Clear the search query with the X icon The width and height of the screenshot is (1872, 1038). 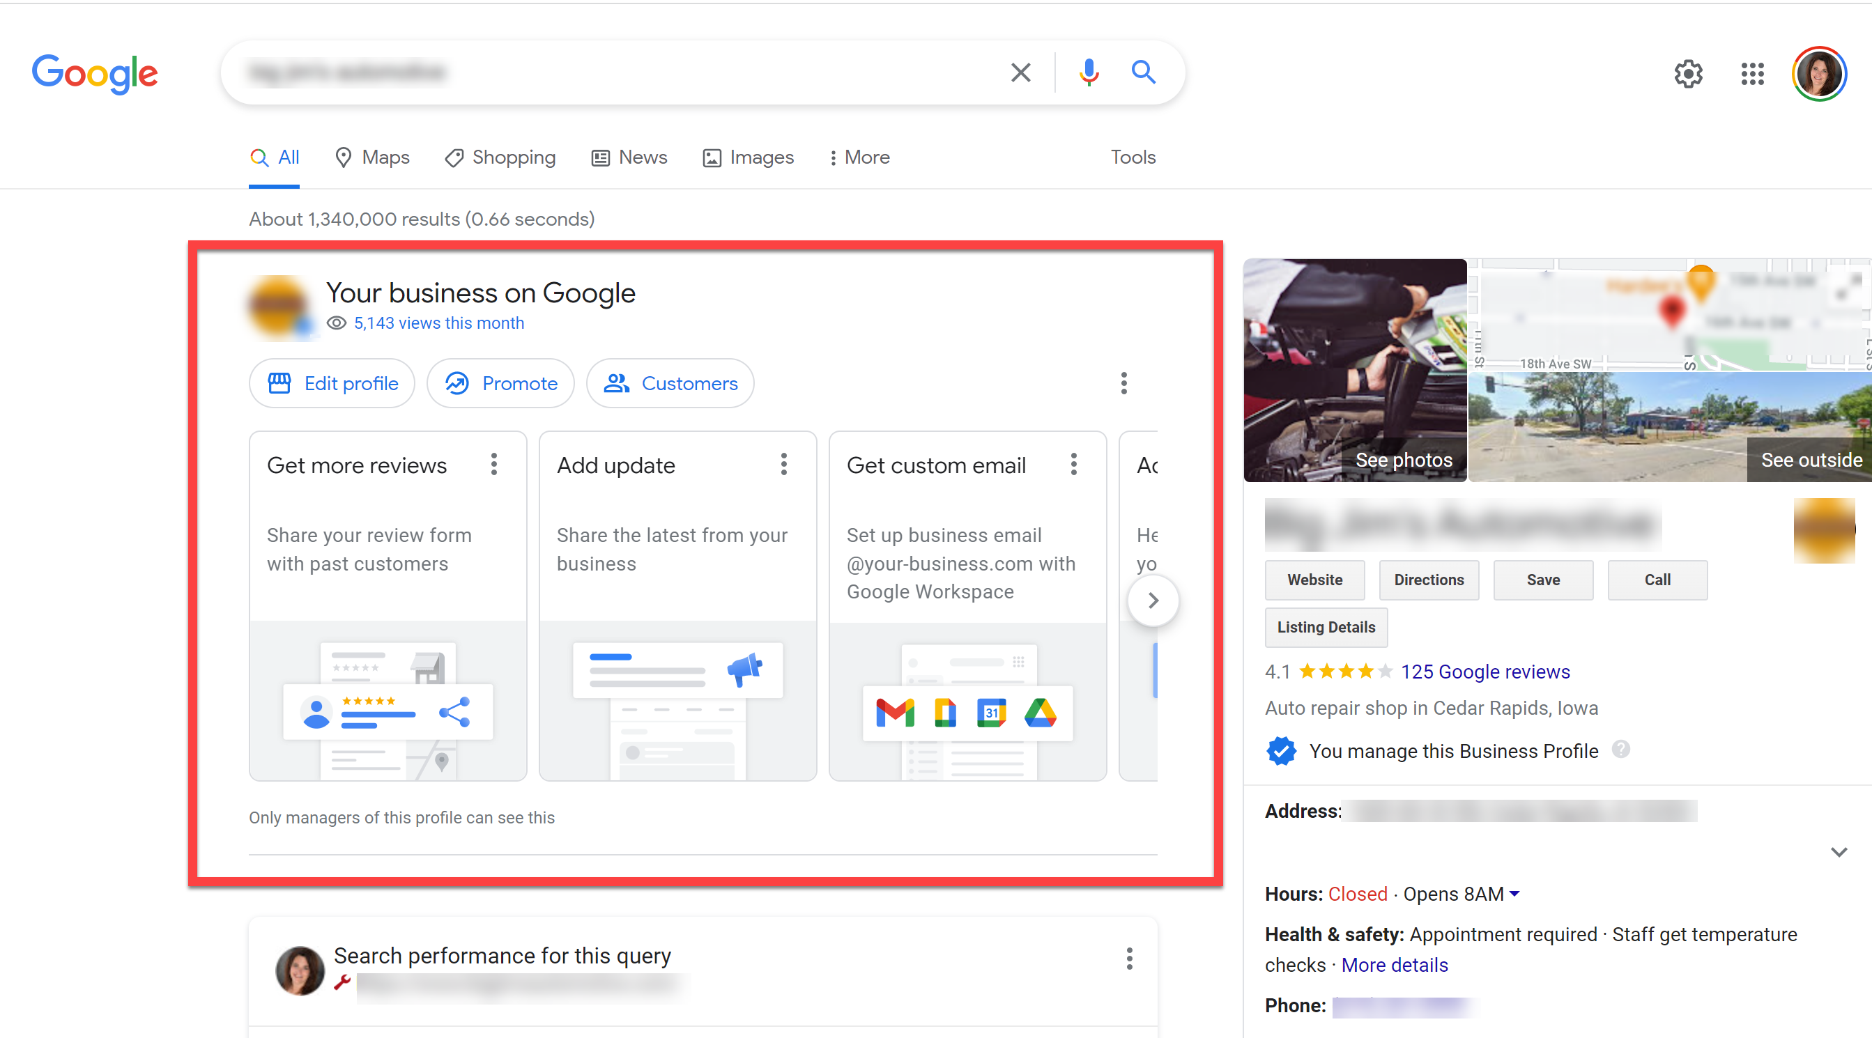point(1020,72)
